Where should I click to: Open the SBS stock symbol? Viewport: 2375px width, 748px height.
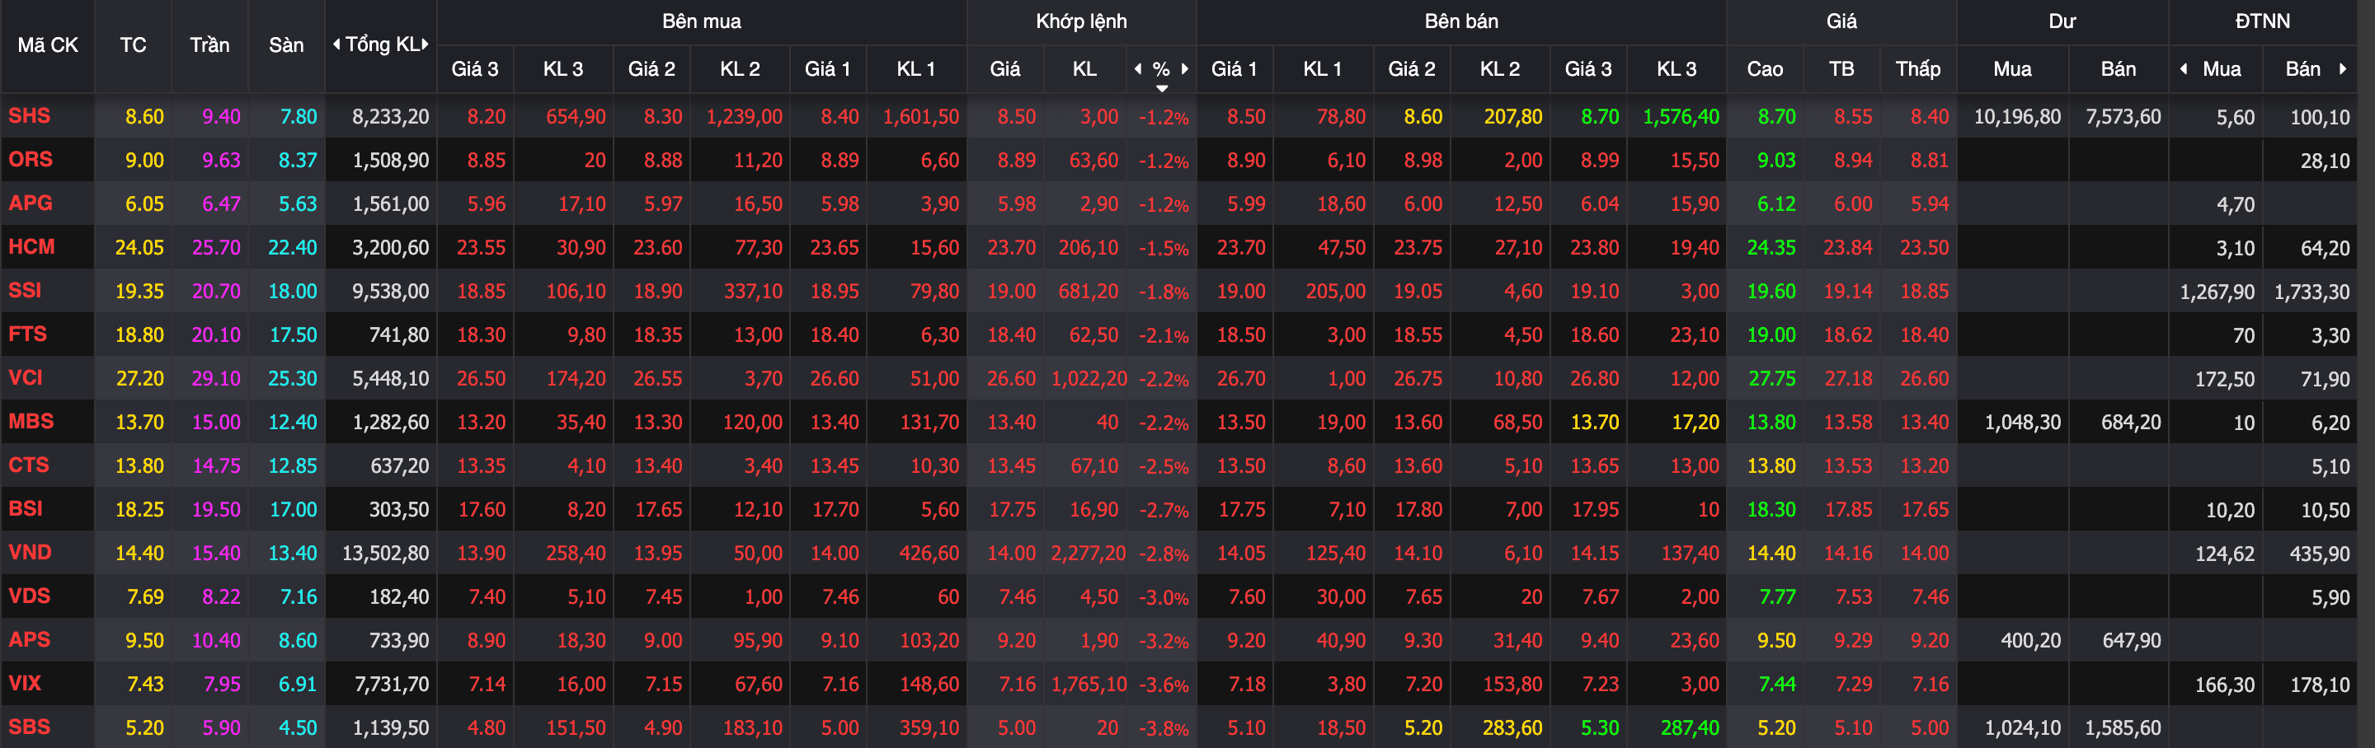(30, 727)
